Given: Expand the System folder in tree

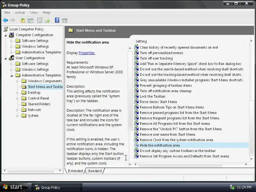Looking at the screenshot, I should tap(17, 116).
